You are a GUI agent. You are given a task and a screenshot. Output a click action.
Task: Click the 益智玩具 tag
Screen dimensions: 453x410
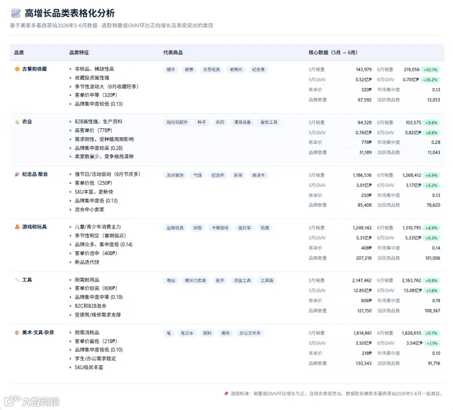click(x=175, y=228)
